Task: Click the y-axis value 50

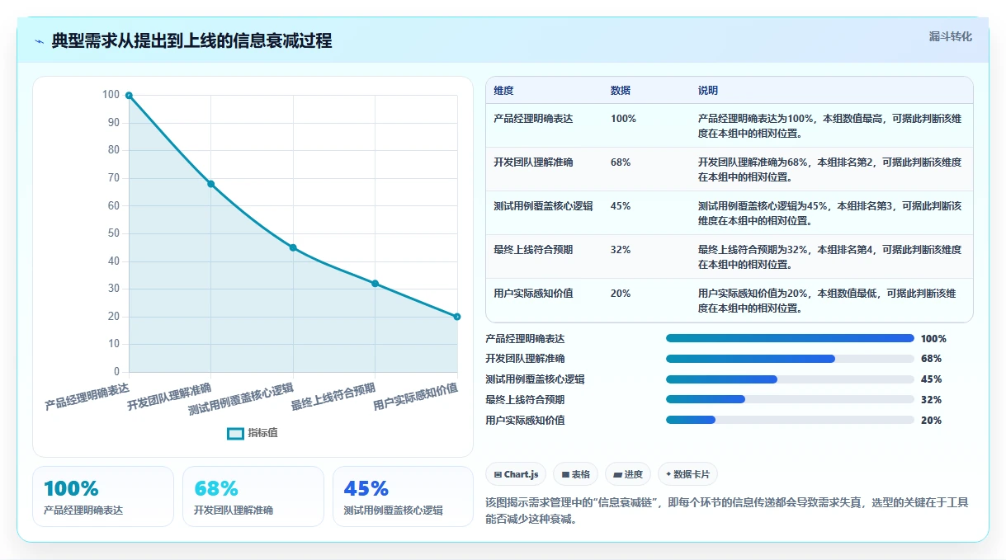Action: point(113,233)
